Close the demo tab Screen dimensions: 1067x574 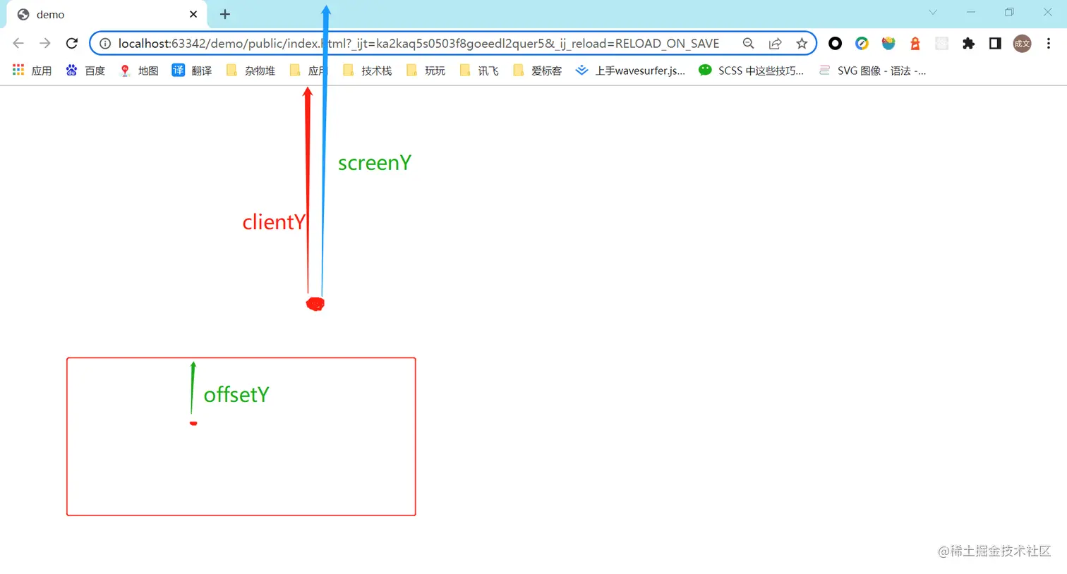(193, 14)
